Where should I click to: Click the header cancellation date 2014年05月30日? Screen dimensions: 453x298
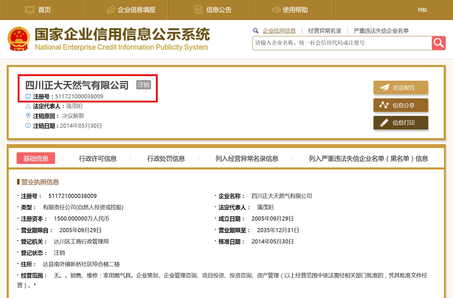point(81,126)
